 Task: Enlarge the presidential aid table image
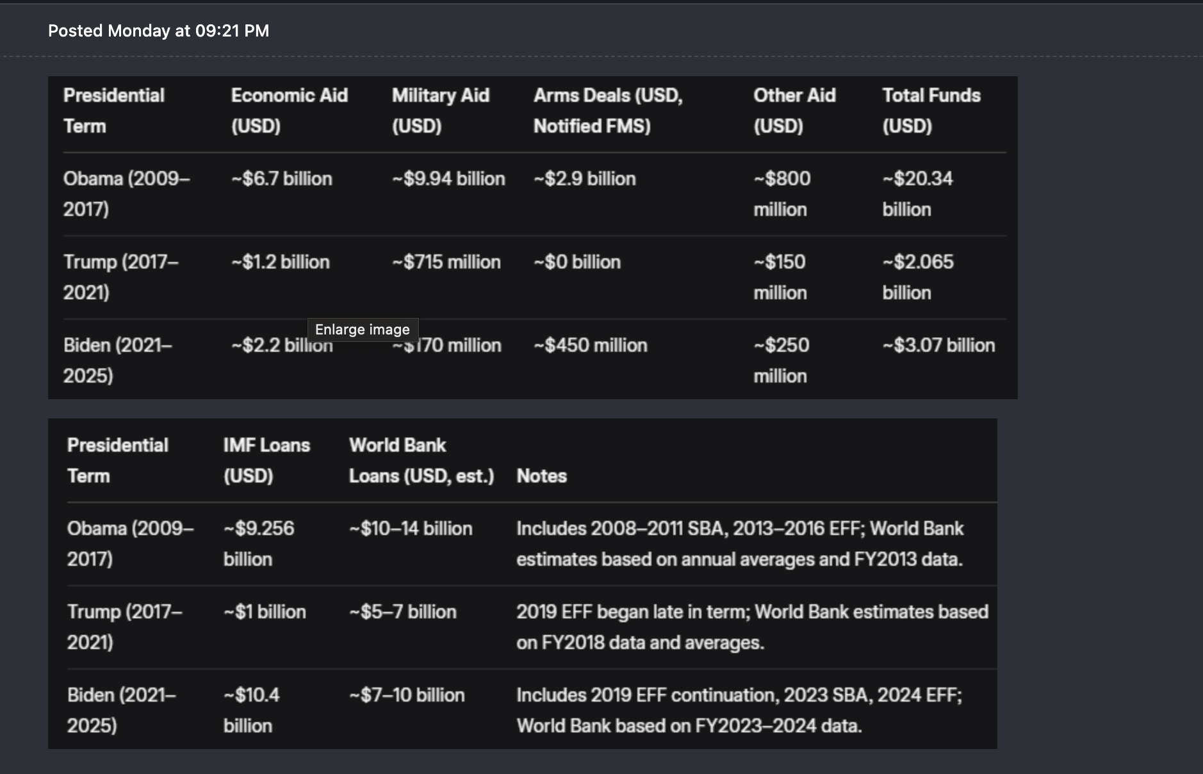(x=532, y=238)
